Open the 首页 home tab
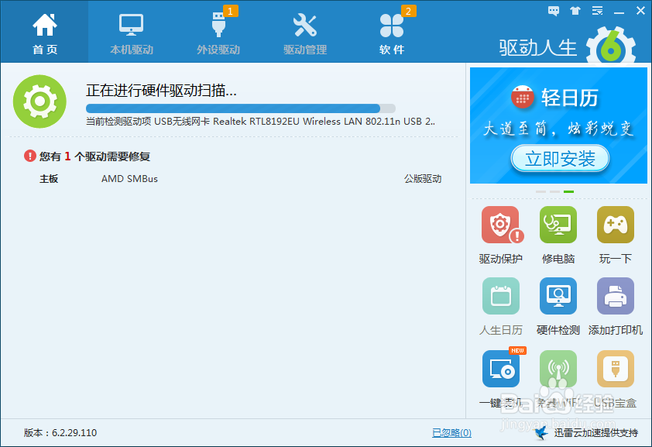The width and height of the screenshot is (652, 447). (x=44, y=33)
